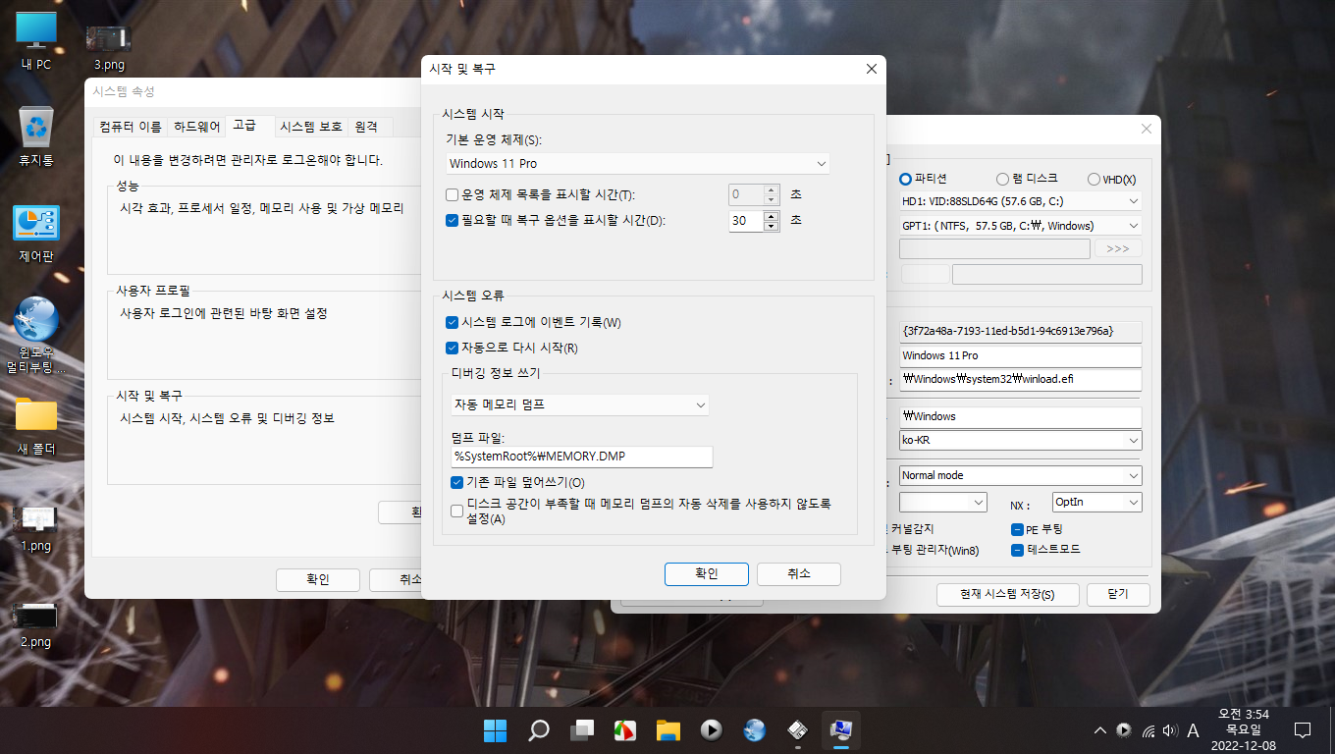1335x754 pixels.
Task: Show hidden tray icons chevron
Action: (1100, 730)
